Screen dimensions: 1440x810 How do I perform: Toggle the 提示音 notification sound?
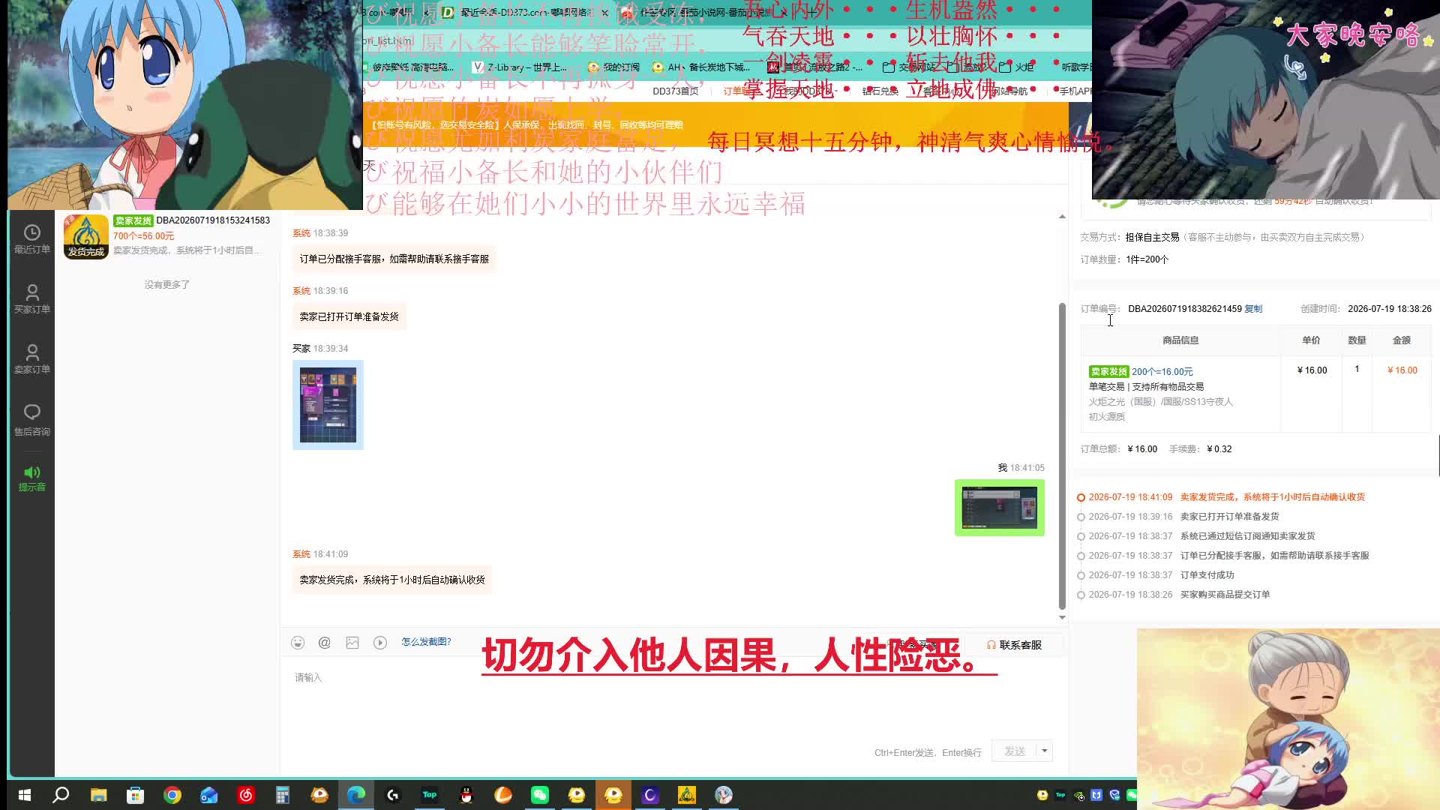tap(31, 478)
